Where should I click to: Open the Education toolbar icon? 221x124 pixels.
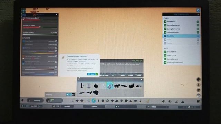pyautogui.click(x=112, y=101)
